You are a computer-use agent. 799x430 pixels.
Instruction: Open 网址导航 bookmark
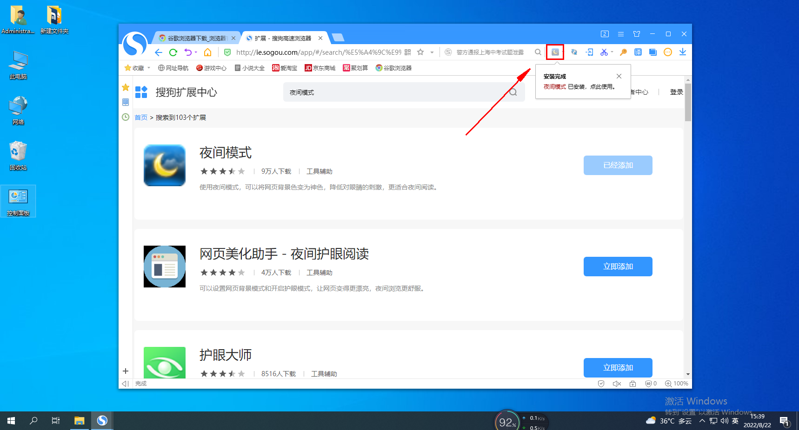click(173, 68)
